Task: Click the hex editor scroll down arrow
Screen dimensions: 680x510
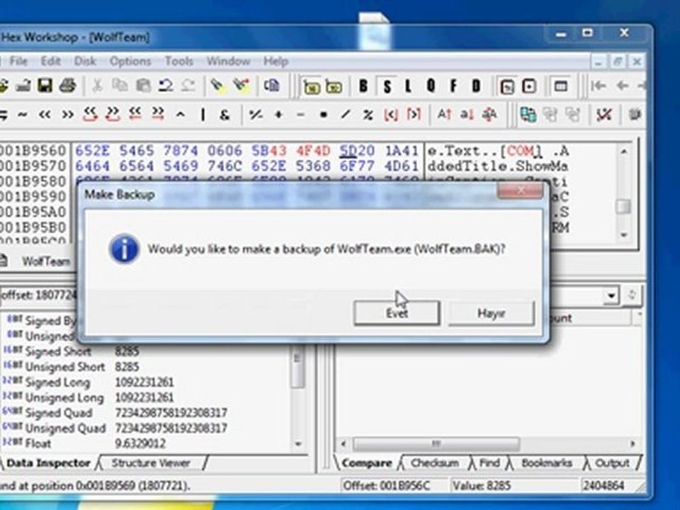Action: [x=623, y=234]
